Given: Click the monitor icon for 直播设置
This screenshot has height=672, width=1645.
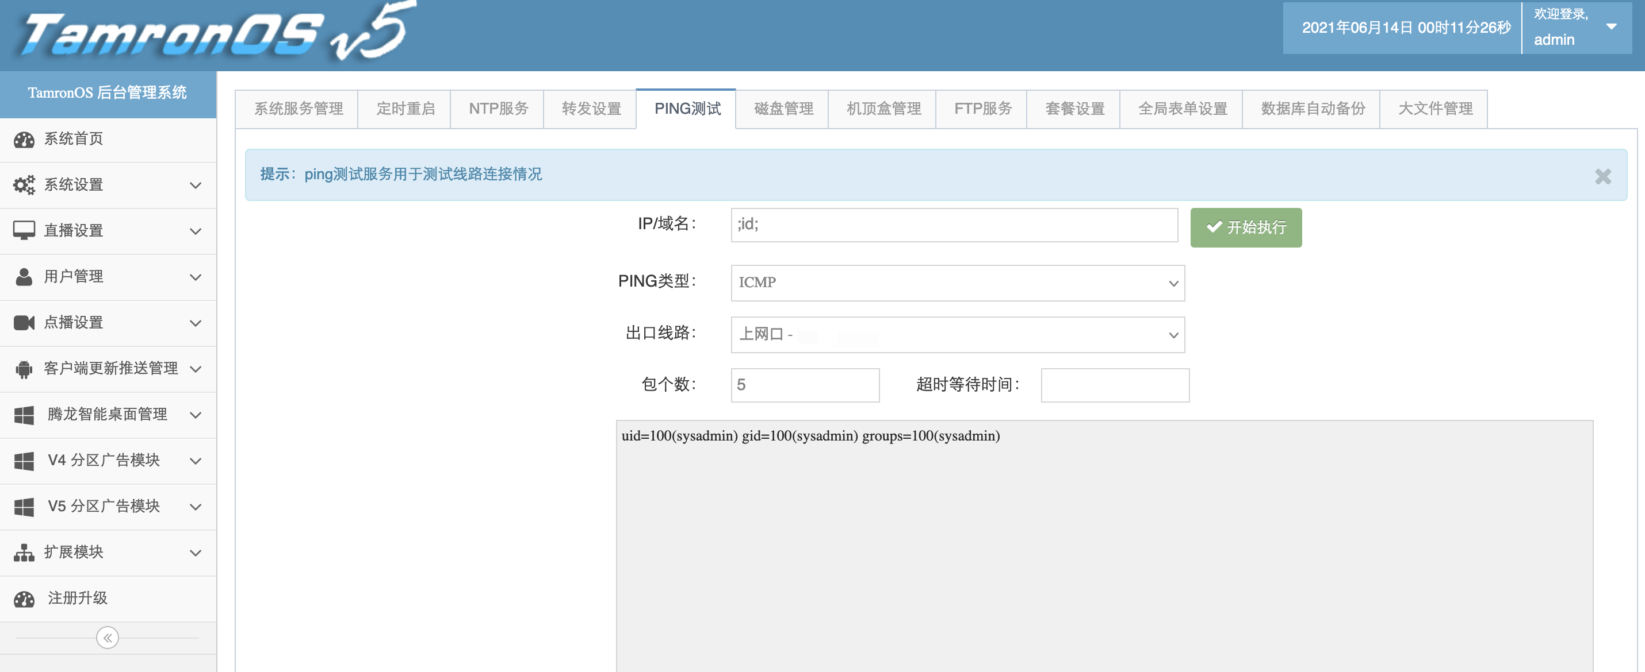Looking at the screenshot, I should (x=24, y=231).
